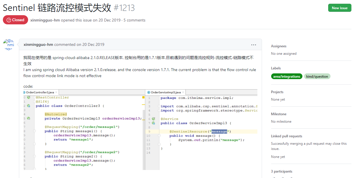This screenshot has width=358, height=178.
Task: Click the xinmingguo-hm avatar image
Action: point(9,44)
